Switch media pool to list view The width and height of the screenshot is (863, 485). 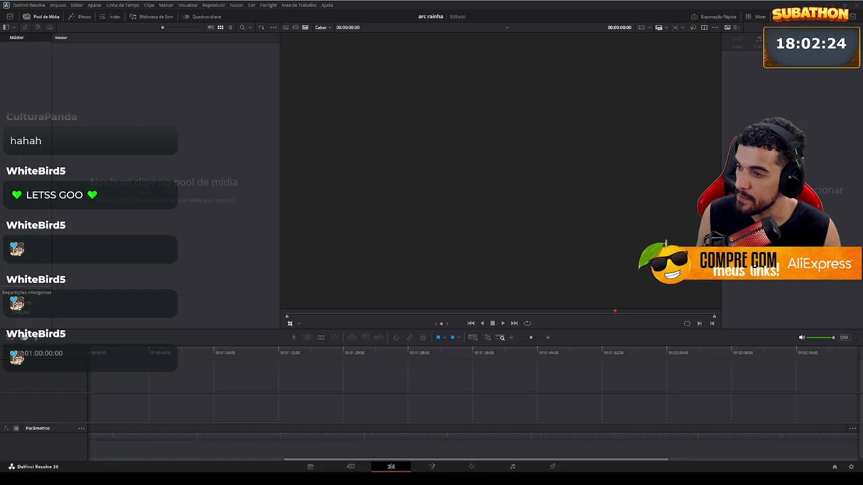230,28
